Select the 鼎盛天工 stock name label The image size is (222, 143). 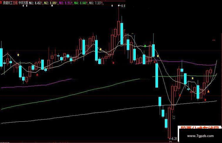(x=8, y=3)
